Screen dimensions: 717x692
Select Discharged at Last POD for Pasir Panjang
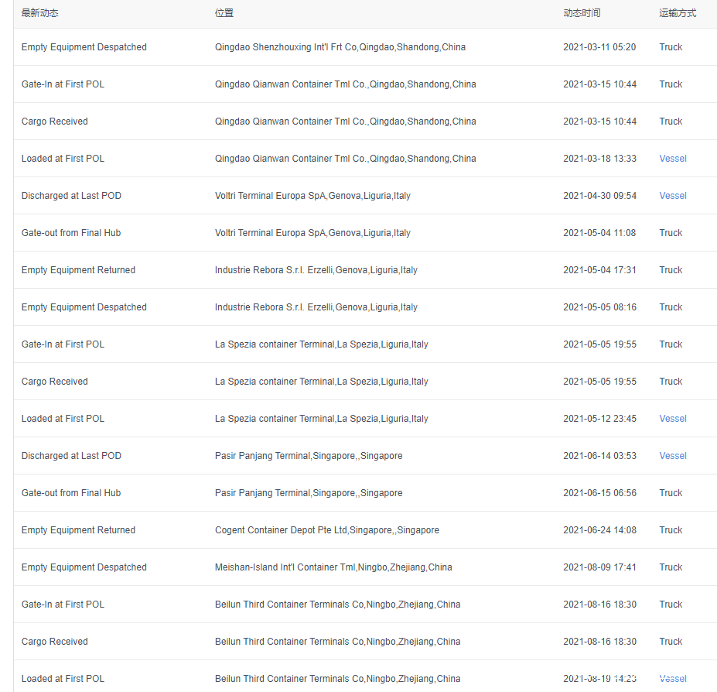pos(71,456)
